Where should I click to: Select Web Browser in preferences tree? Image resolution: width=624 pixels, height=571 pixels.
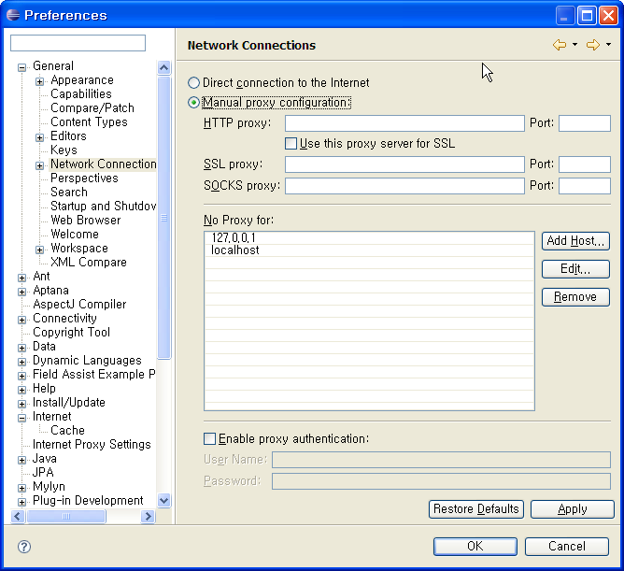(x=85, y=221)
